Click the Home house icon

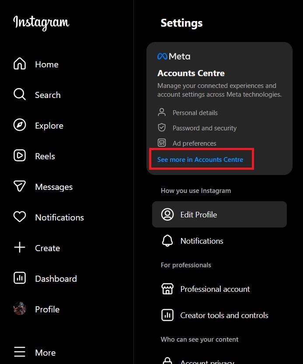[x=20, y=63]
